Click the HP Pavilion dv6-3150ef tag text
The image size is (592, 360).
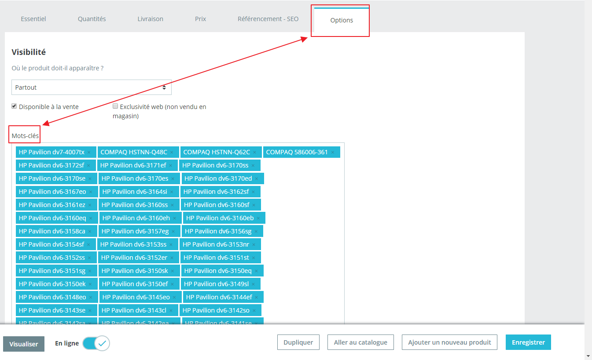135,284
